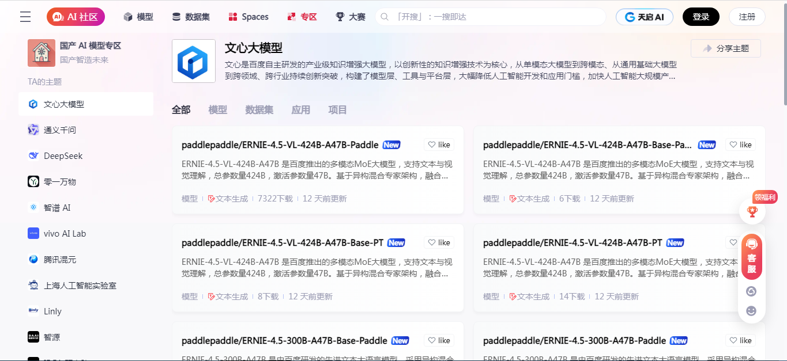Open paddlepaddle/ERNIE-4.5-VL-424B-A47B-PT model link
The width and height of the screenshot is (787, 361).
point(573,242)
